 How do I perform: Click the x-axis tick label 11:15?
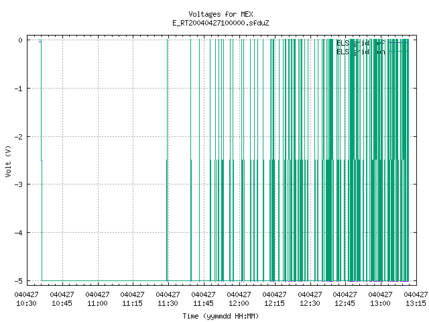coord(133,303)
